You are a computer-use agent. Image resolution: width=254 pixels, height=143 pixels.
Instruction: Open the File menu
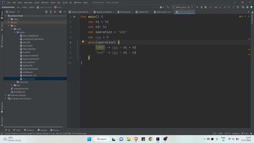pos(9,2)
